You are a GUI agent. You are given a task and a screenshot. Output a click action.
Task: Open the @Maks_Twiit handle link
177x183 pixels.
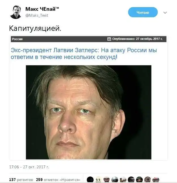(37, 15)
